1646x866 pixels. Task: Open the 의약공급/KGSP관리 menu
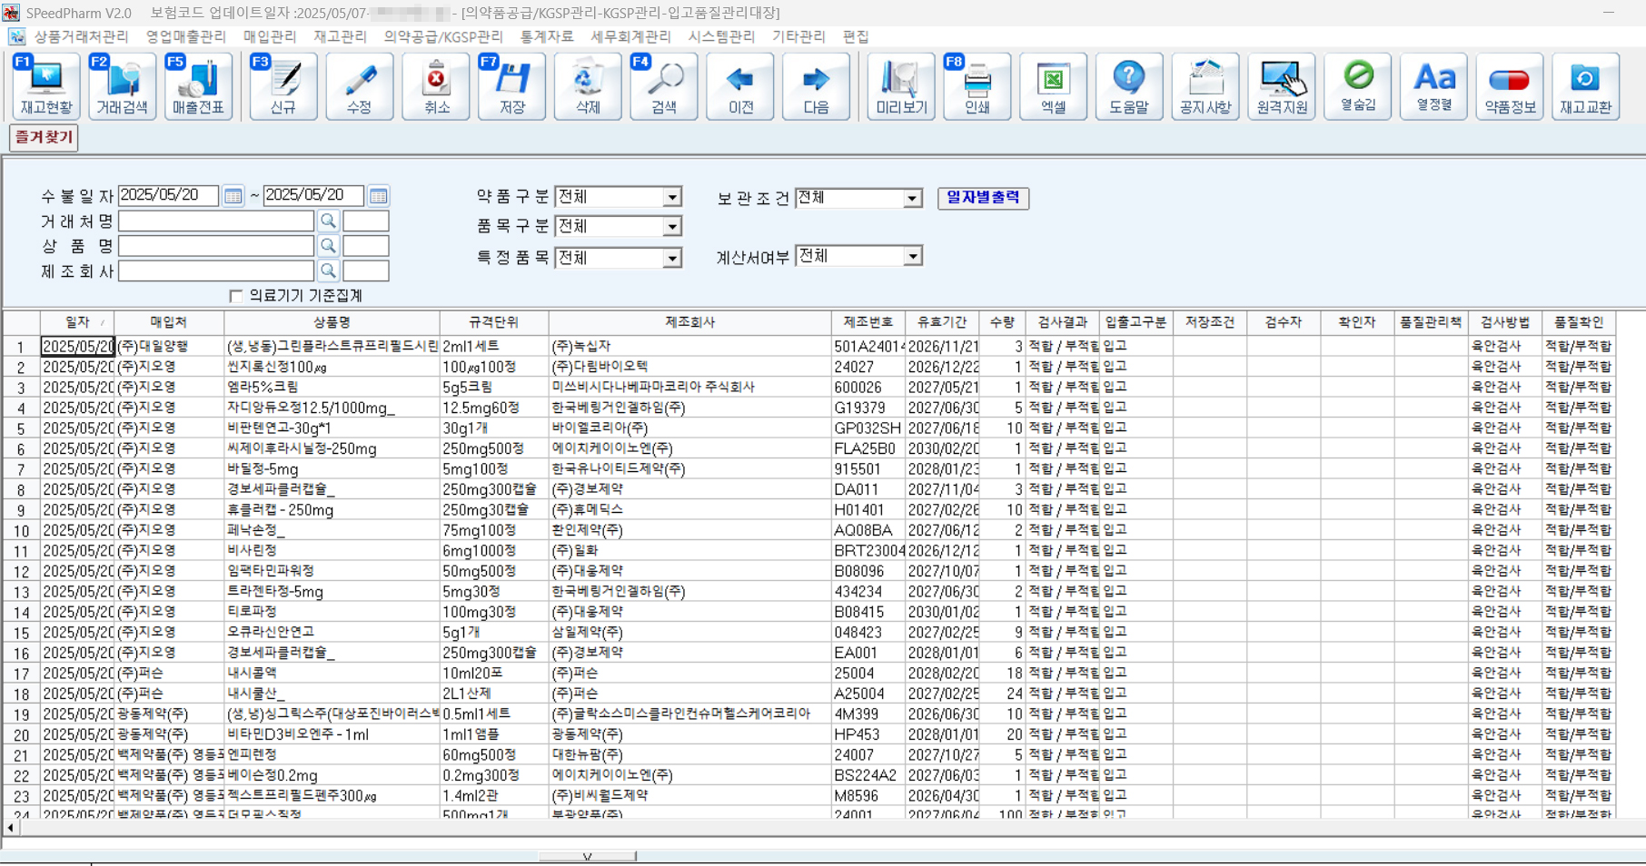[443, 36]
